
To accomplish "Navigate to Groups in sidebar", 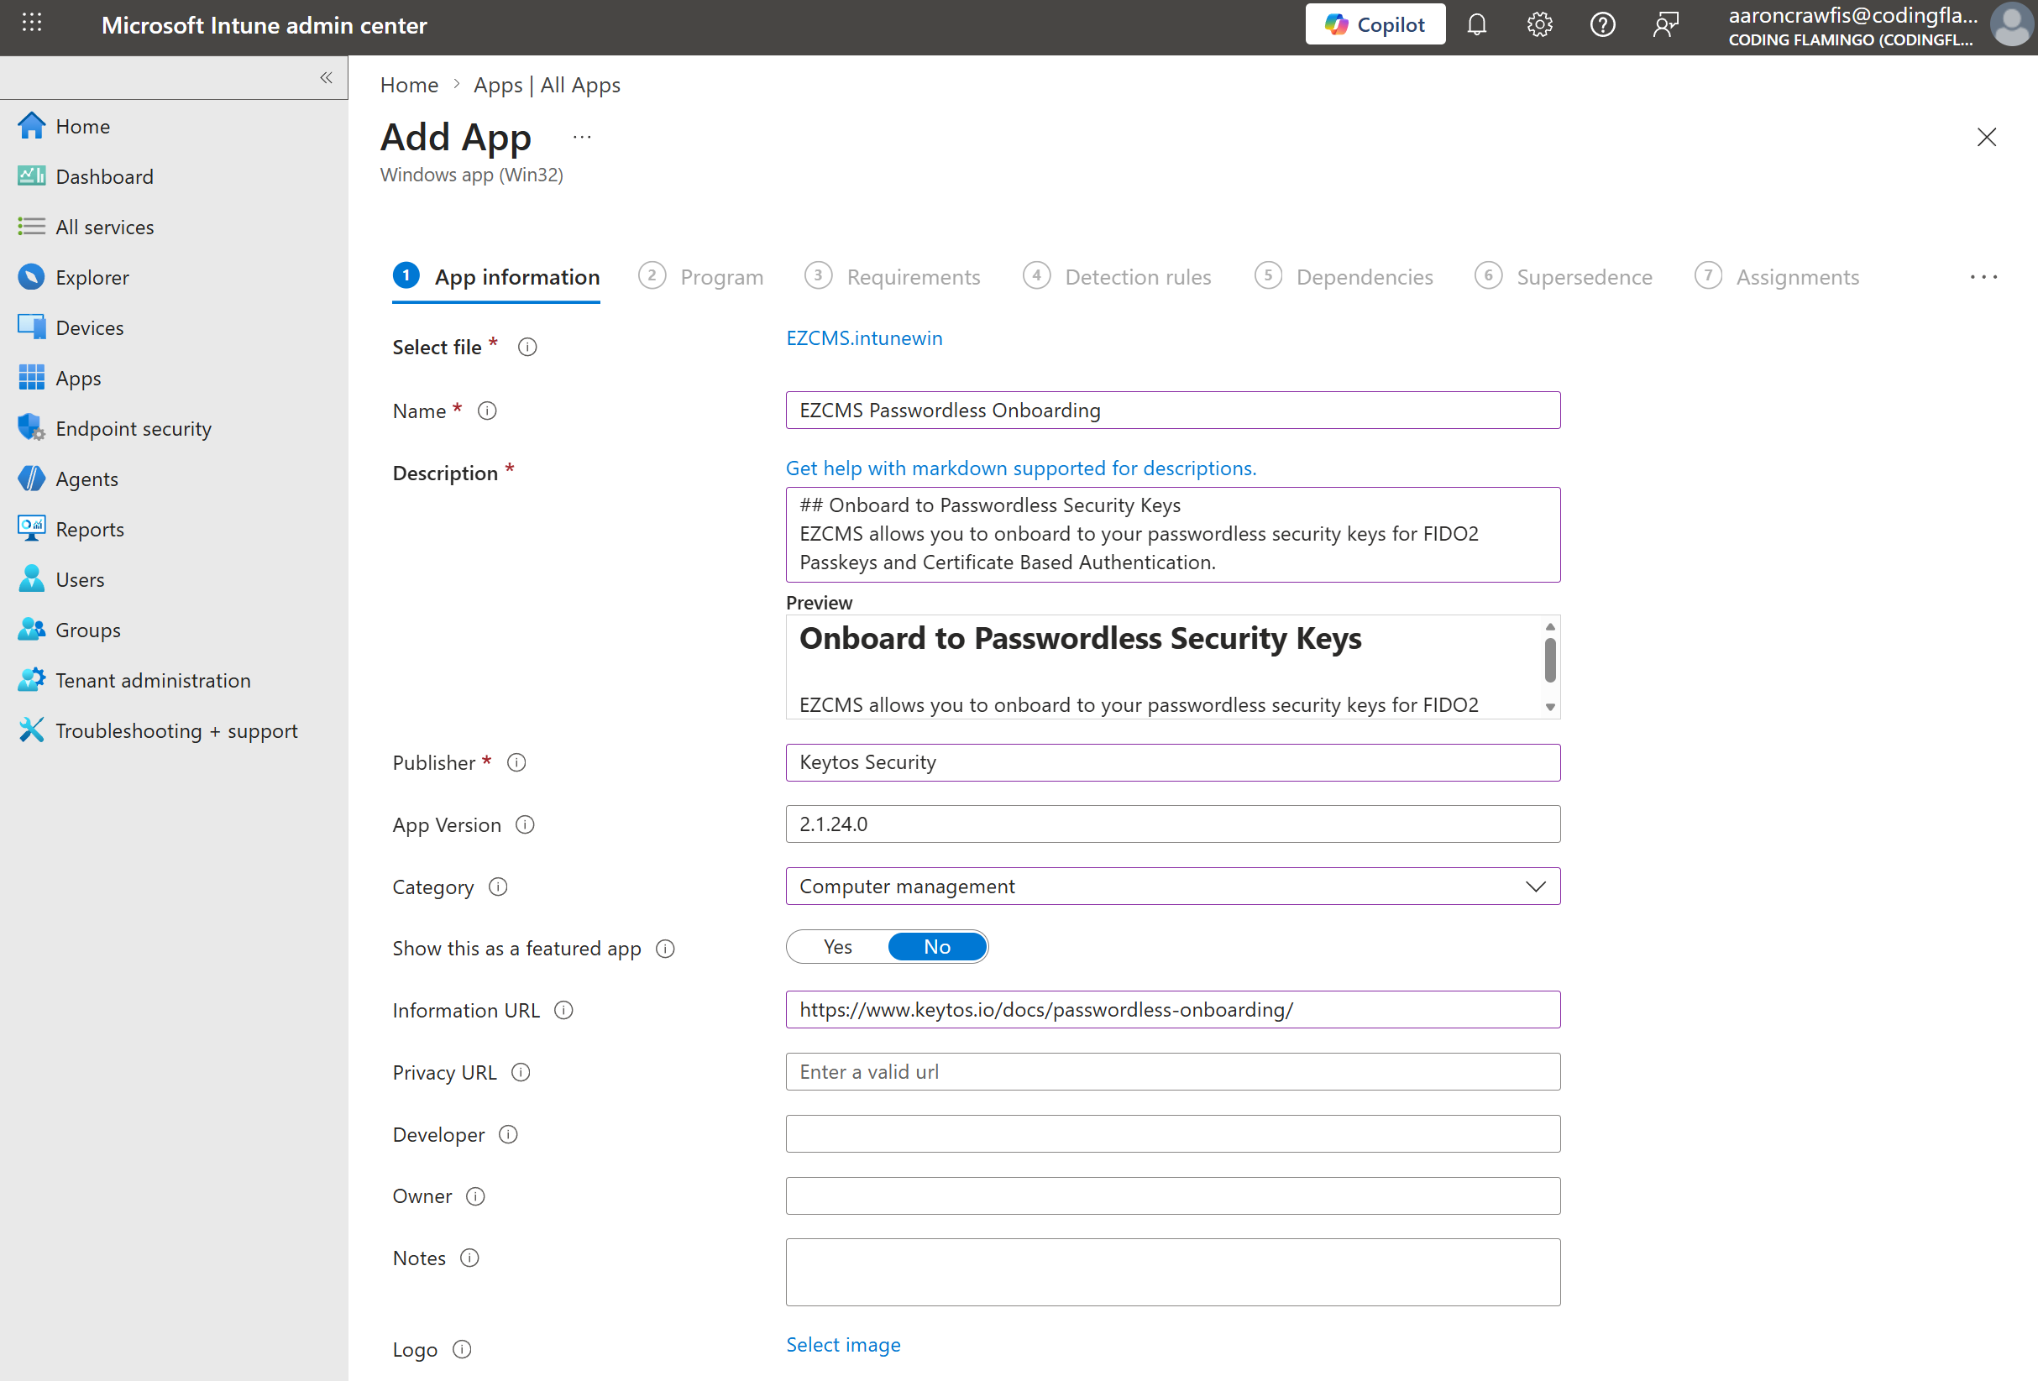I will 87,630.
